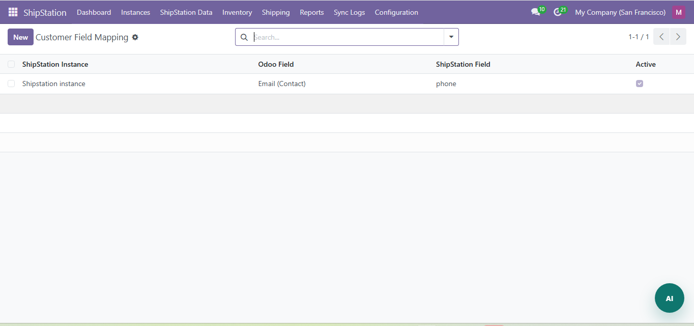This screenshot has height=326, width=694.
Task: Toggle the select-all checkbox in table header
Action: [11, 64]
